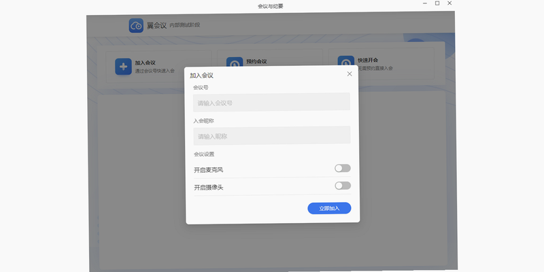Viewport: 544px width, 272px height.
Task: Close the 加入会议 dialog
Action: [x=350, y=74]
